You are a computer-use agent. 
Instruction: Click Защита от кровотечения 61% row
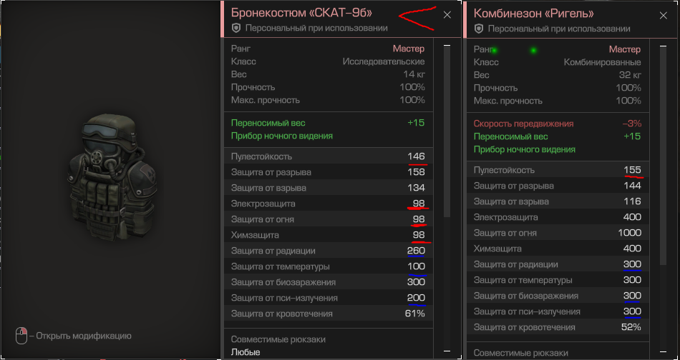click(x=329, y=314)
